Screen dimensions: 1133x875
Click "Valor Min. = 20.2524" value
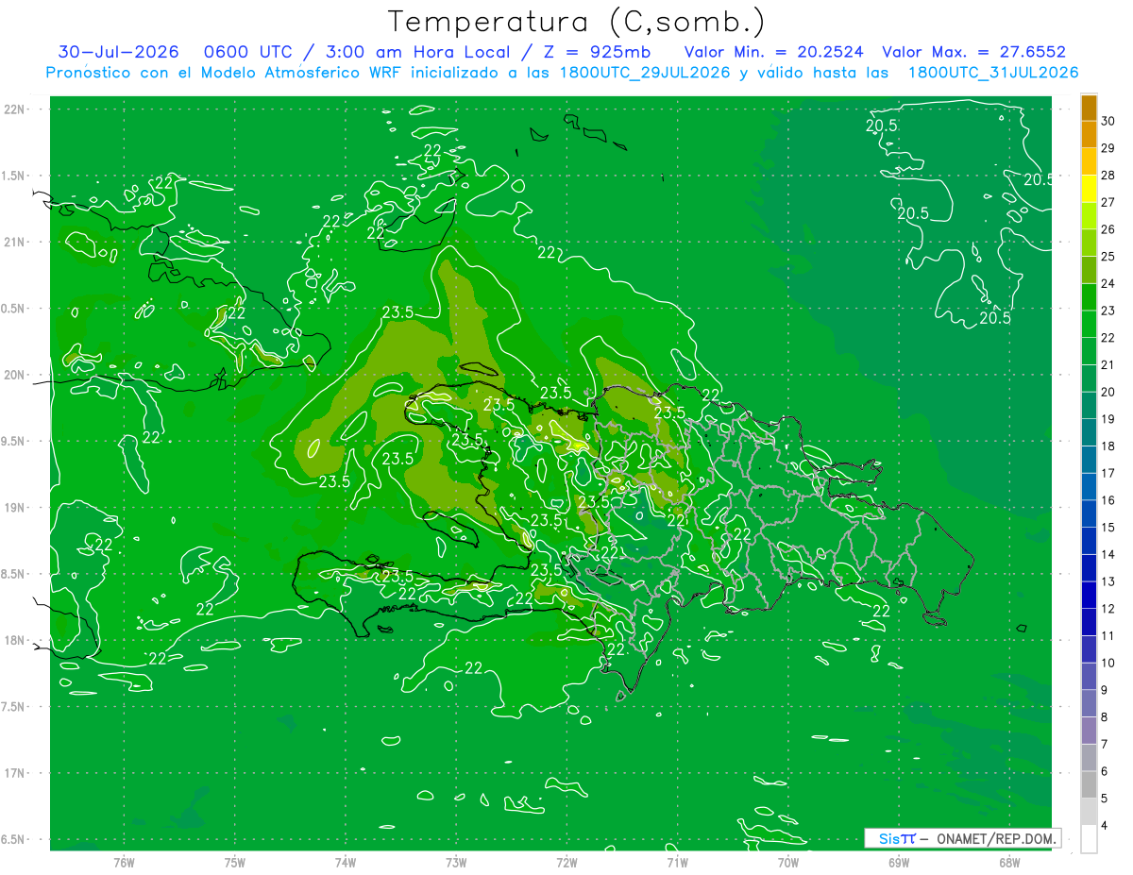(x=774, y=52)
